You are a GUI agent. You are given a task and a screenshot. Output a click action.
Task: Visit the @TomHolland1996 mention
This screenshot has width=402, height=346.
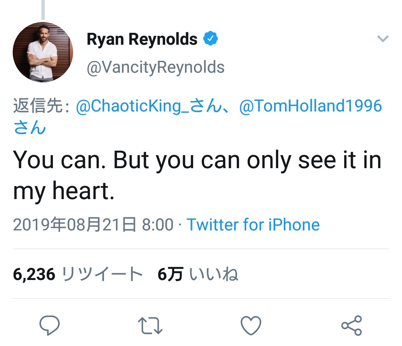point(310,106)
